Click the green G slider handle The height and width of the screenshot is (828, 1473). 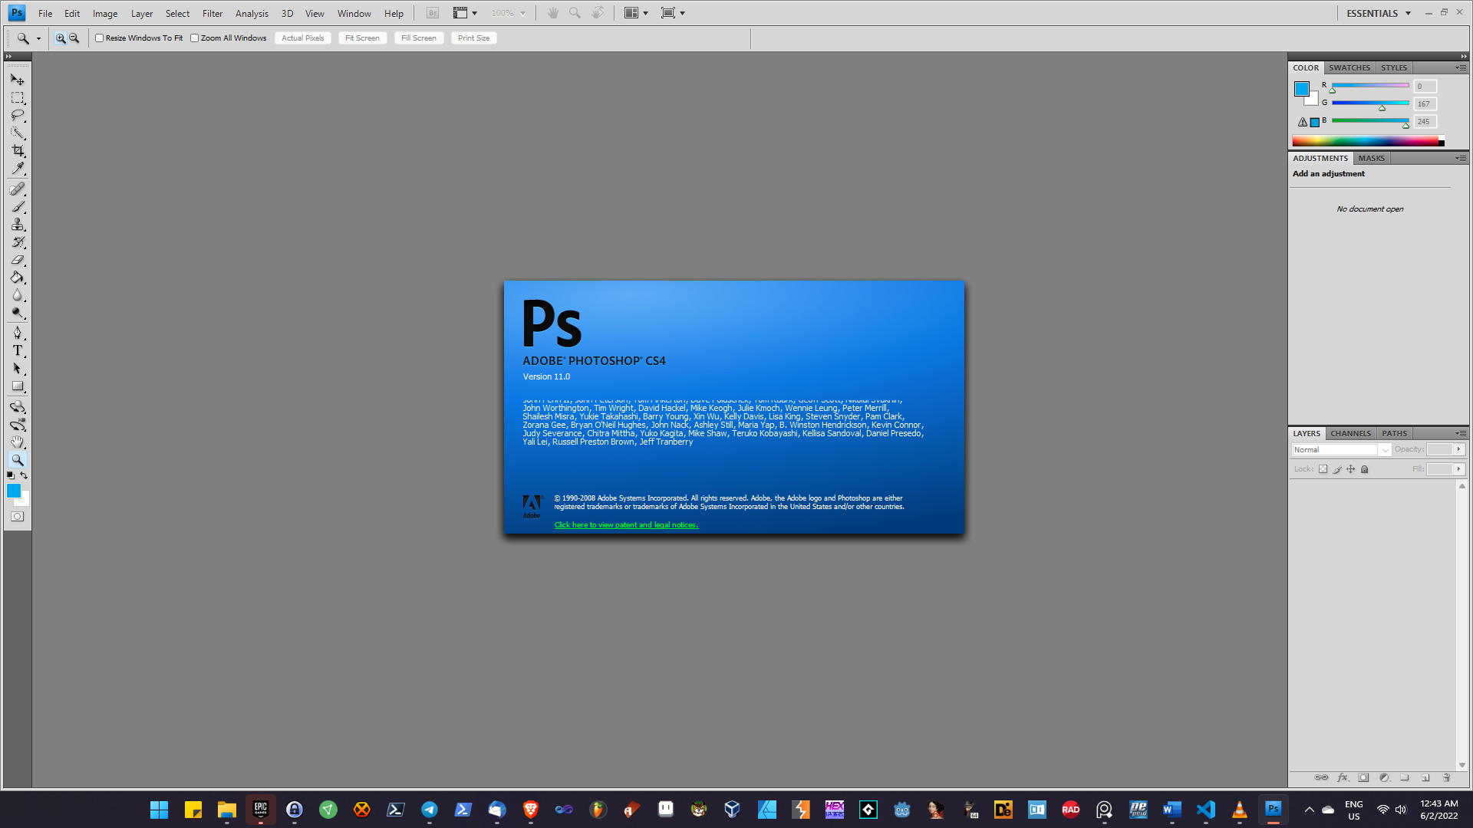click(1382, 108)
